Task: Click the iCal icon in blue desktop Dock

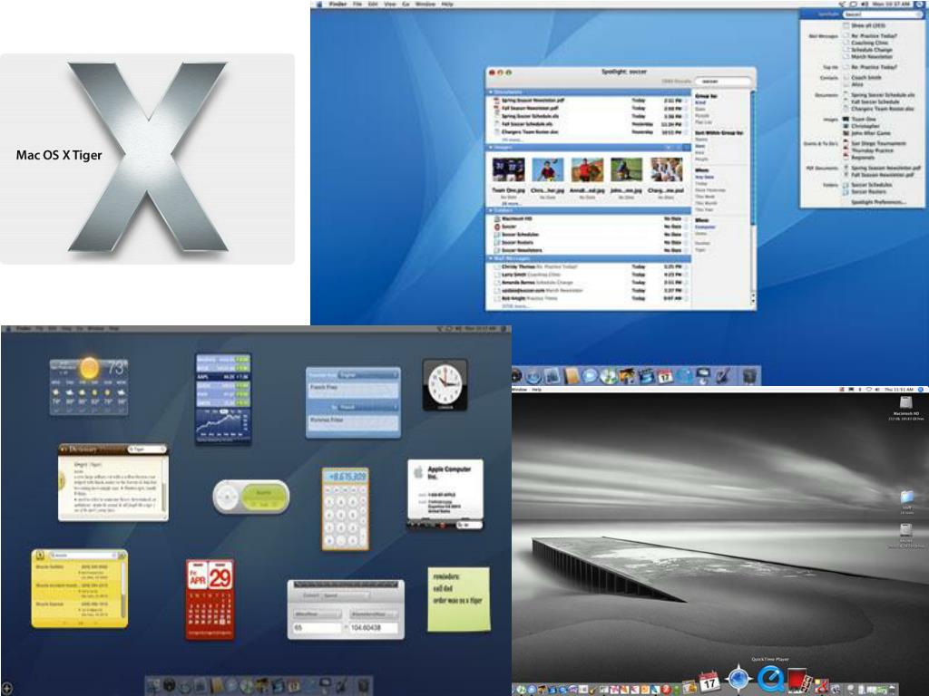Action: pyautogui.click(x=665, y=376)
